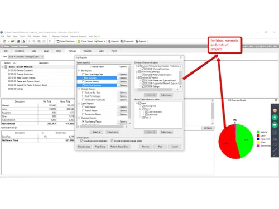
Task: Open Exports from the toolbar
Action: [141, 41]
